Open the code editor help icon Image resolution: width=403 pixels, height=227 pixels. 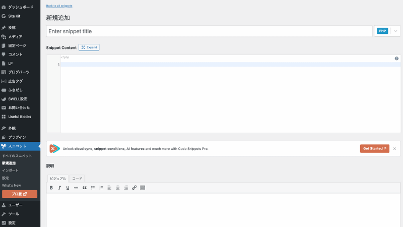pos(396,59)
